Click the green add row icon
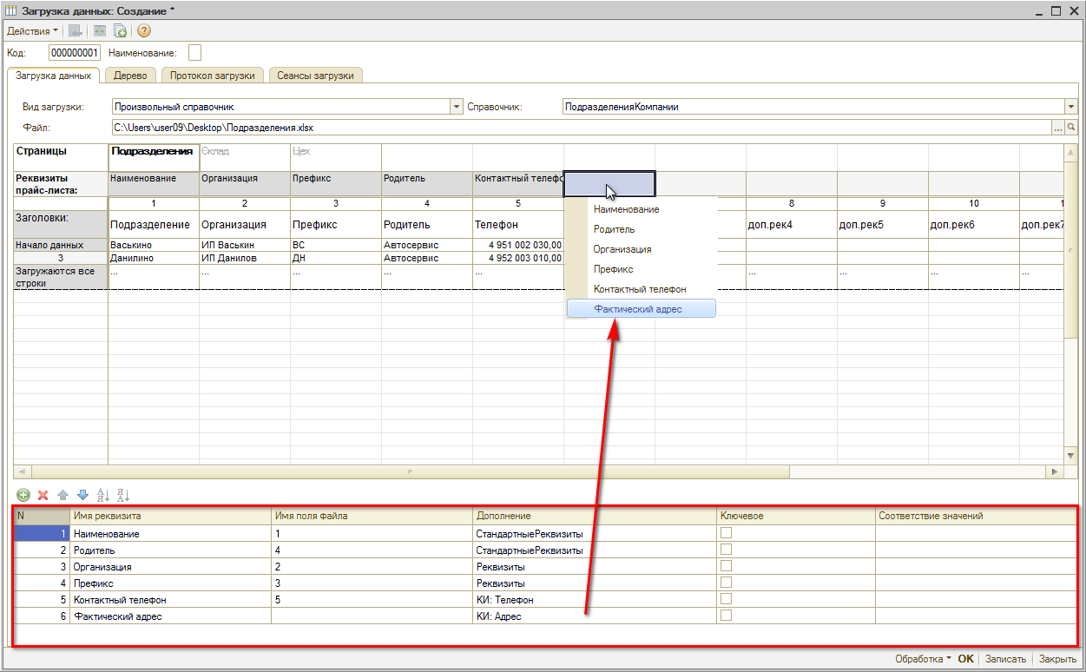 23,495
